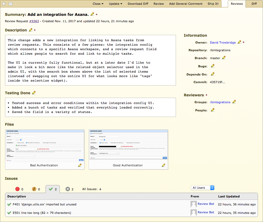Viewport: 263px width, 222px height.
Task: Star this review request
Action: tap(4, 4)
